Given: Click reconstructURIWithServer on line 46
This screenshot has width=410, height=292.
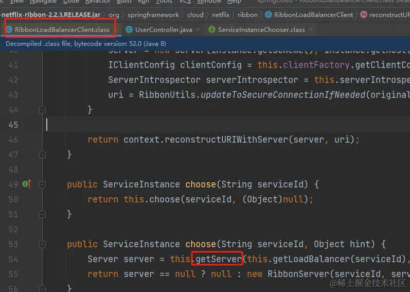Looking at the screenshot, I should 226,140.
